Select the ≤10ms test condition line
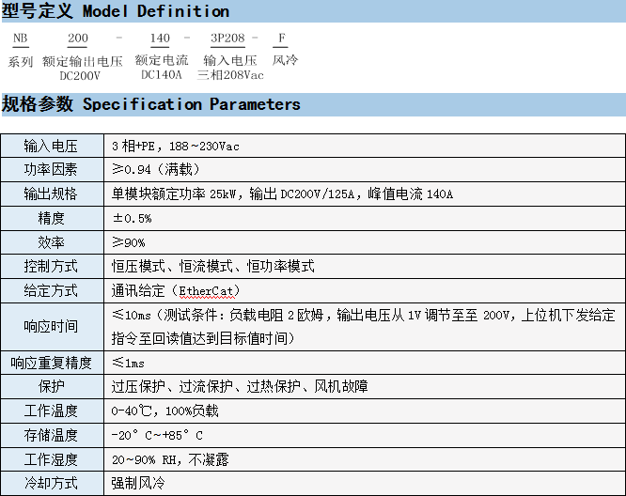 click(364, 316)
